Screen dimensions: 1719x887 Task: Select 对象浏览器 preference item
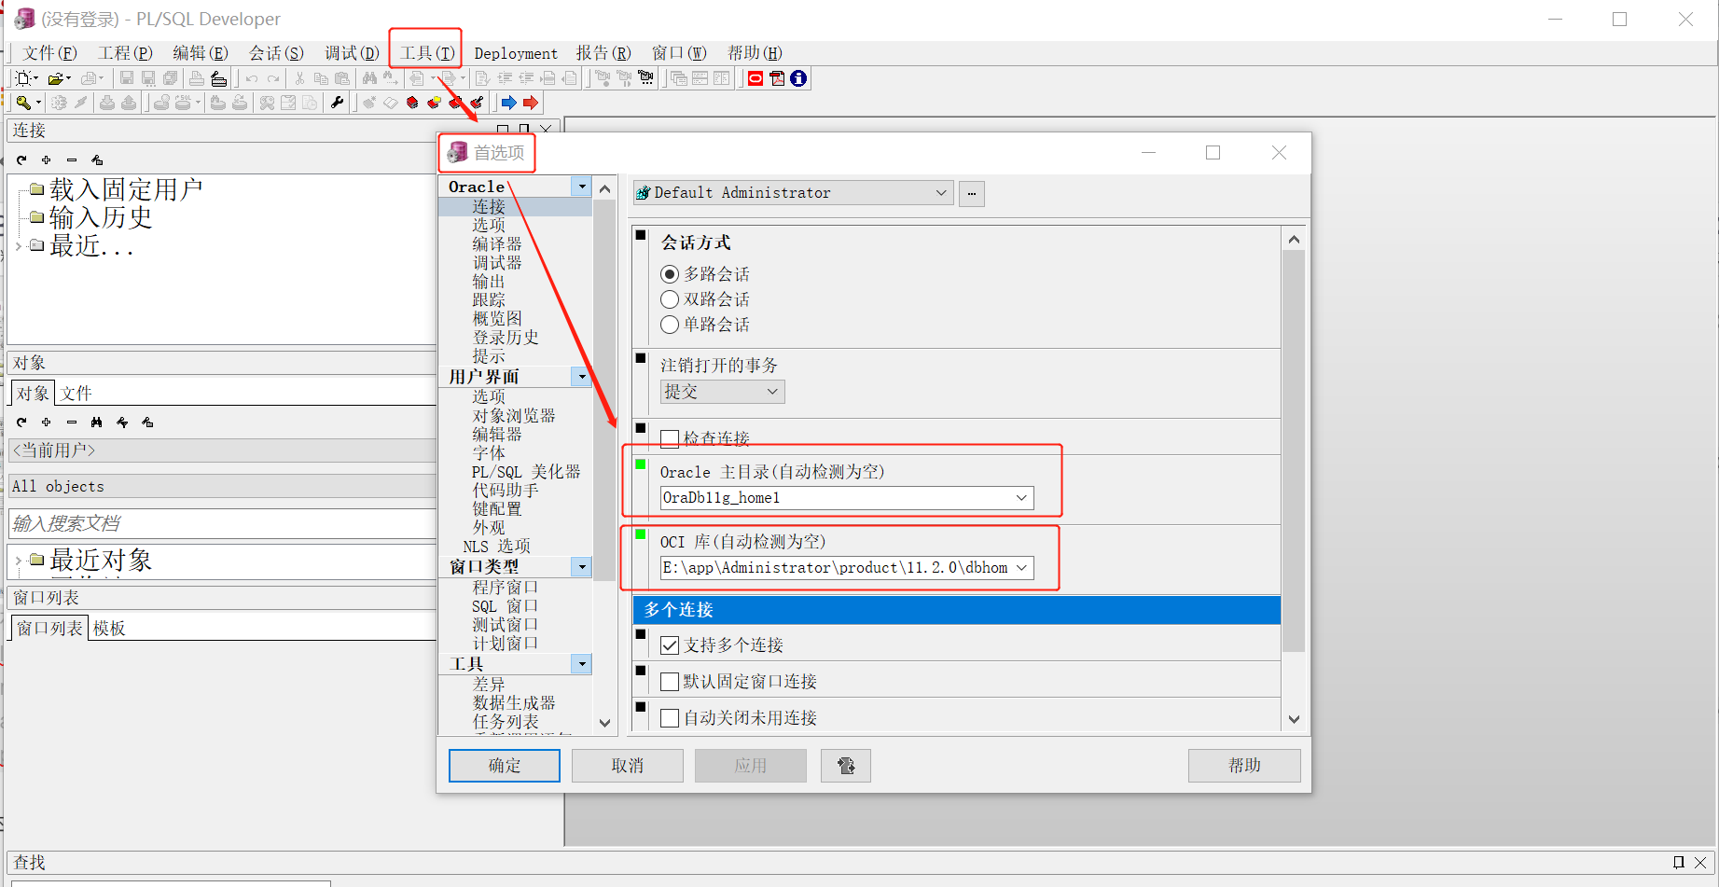(514, 416)
